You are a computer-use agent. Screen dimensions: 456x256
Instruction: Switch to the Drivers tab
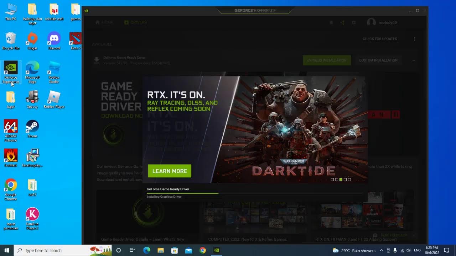[x=135, y=22]
